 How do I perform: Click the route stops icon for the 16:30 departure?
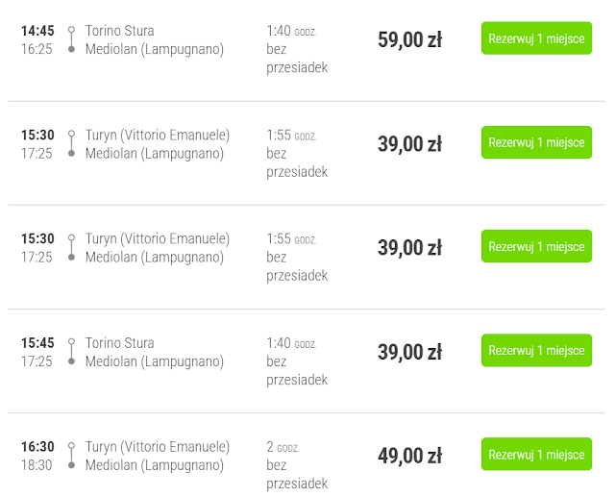(x=71, y=456)
